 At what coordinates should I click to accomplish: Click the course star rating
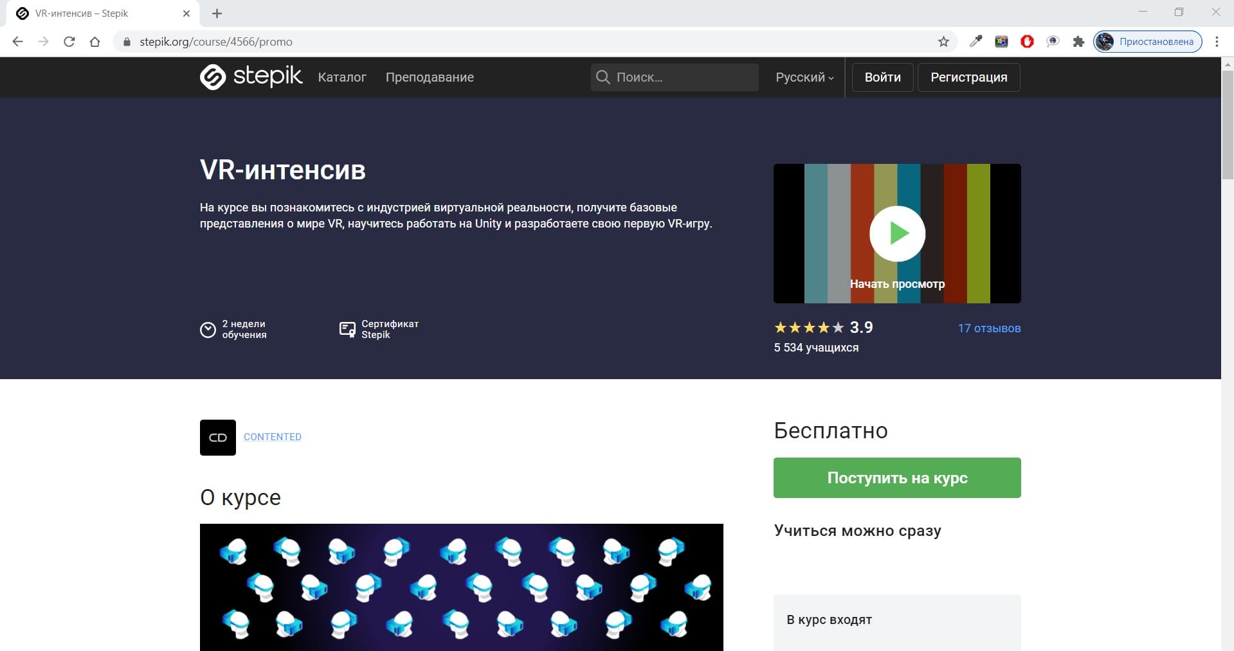tap(809, 328)
